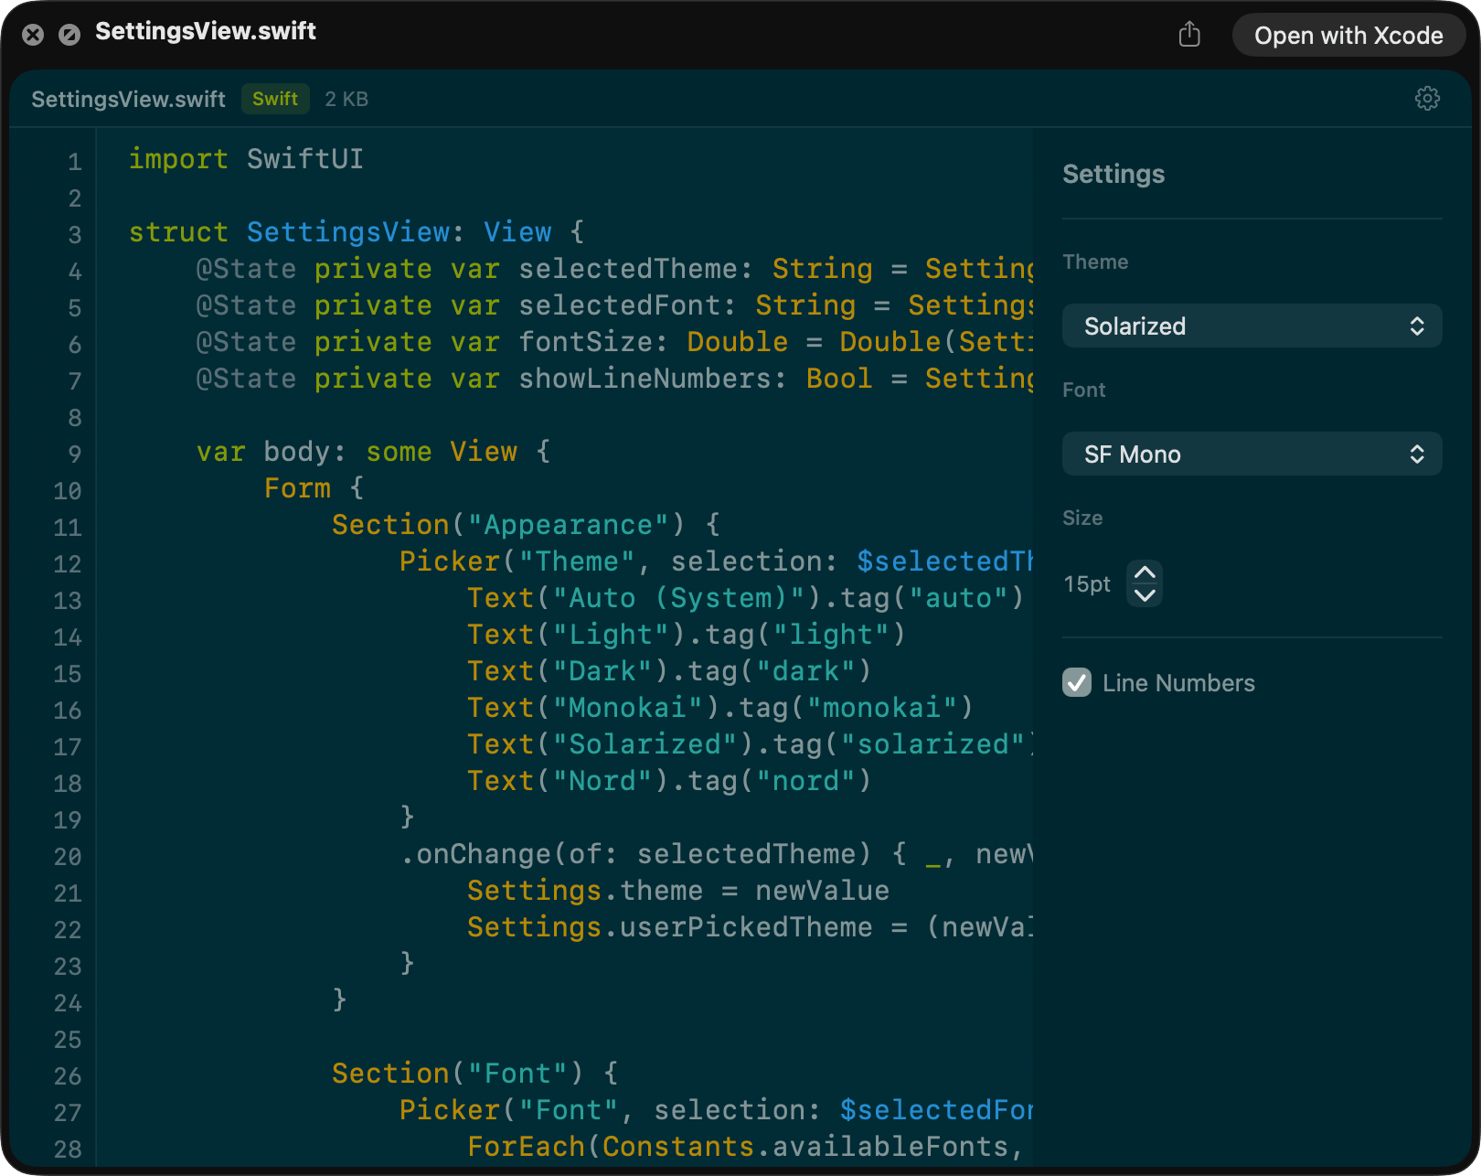Viewport: 1481px width, 1176px height.
Task: Click the Swift language badge
Action: [x=275, y=99]
